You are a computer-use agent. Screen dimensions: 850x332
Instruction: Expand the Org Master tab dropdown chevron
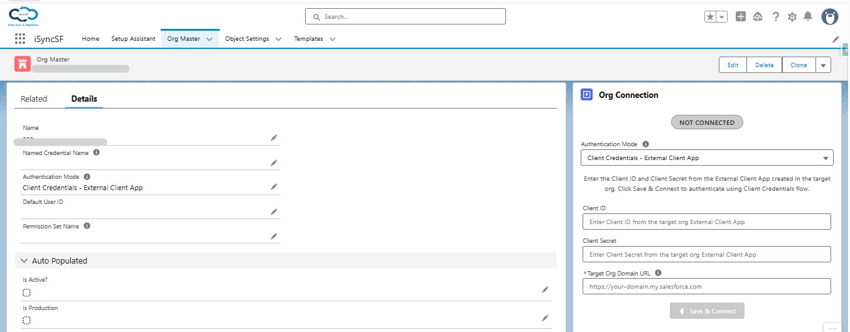point(210,39)
